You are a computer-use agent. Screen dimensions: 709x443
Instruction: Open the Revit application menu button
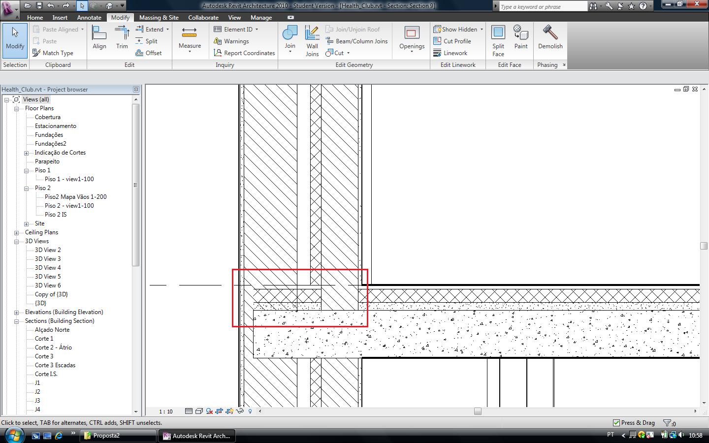[x=10, y=9]
